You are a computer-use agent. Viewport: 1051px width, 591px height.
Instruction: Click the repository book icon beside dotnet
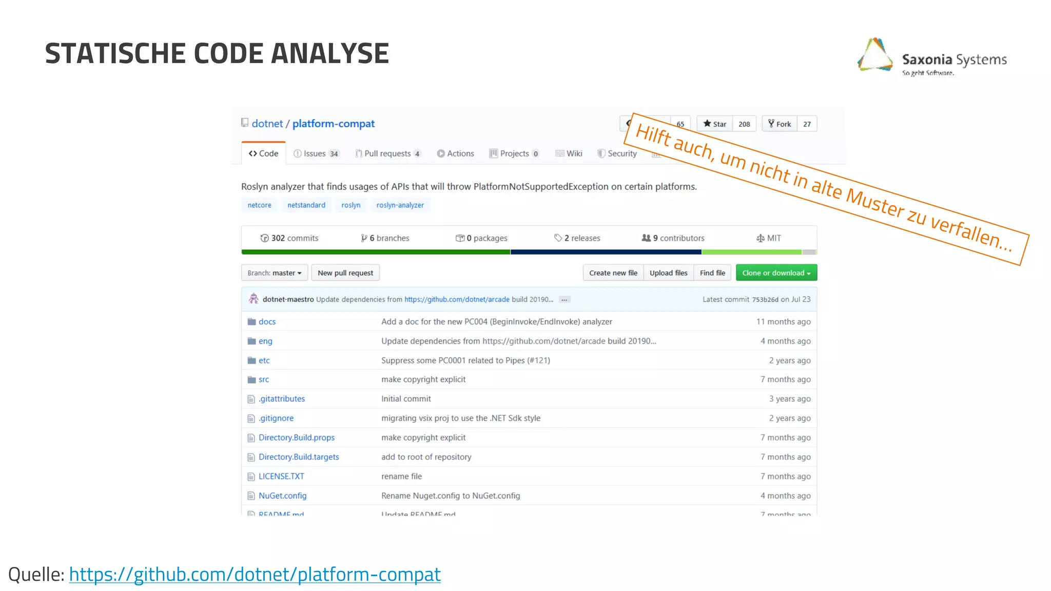245,123
